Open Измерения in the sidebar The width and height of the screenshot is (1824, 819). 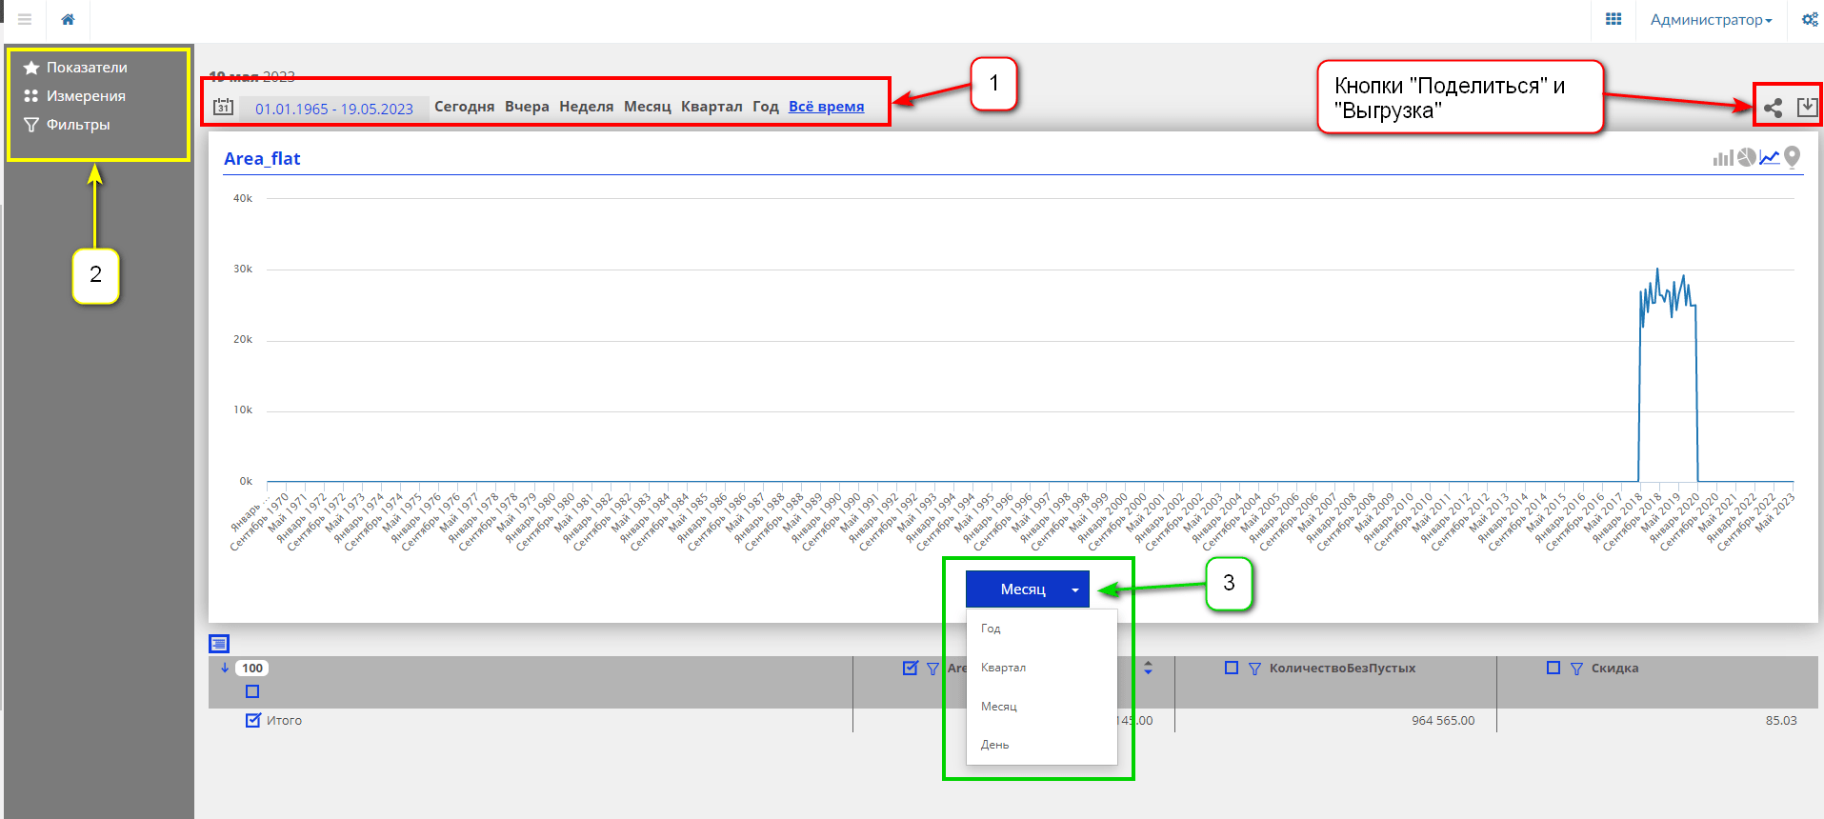click(x=86, y=96)
